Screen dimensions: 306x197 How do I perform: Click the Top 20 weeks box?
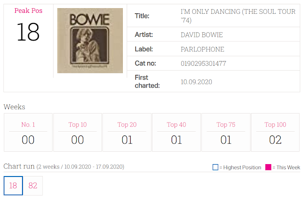tap(127, 133)
